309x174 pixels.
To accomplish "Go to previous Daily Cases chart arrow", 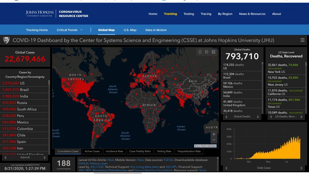I will (226, 168).
